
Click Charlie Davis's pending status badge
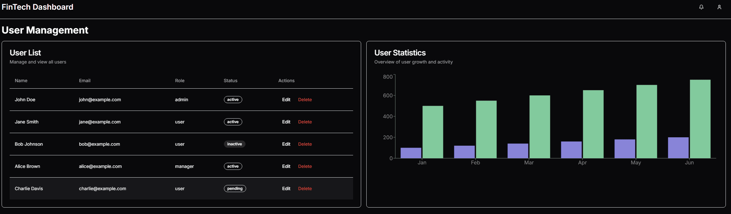coord(235,189)
